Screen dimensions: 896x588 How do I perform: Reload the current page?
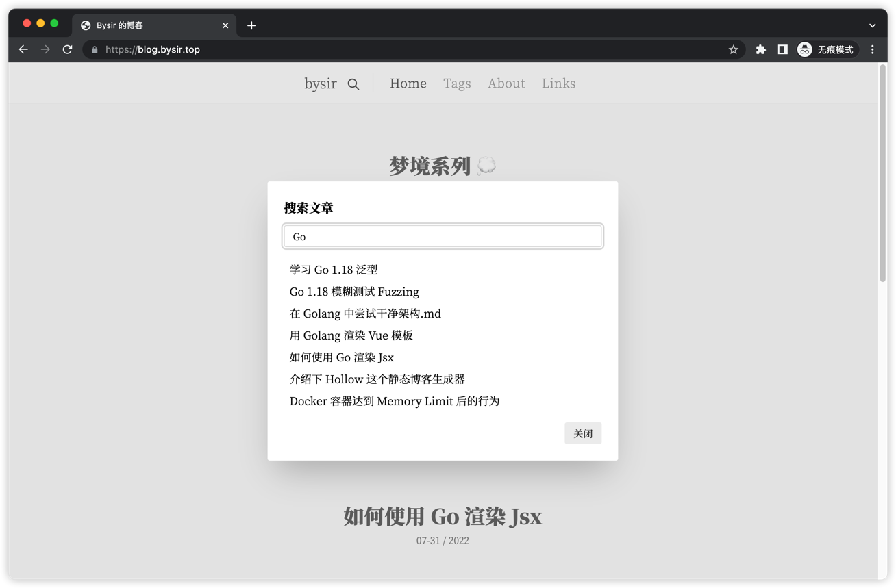(67, 49)
